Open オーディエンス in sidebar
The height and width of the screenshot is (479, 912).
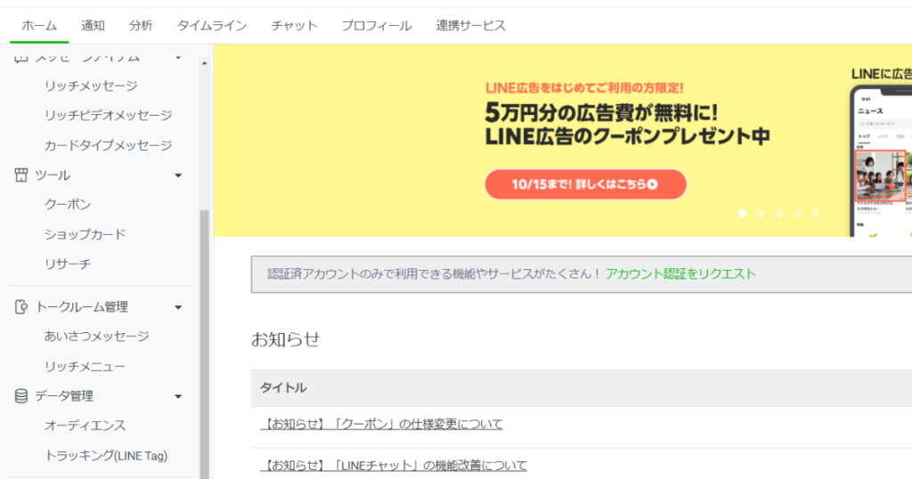pyautogui.click(x=85, y=425)
